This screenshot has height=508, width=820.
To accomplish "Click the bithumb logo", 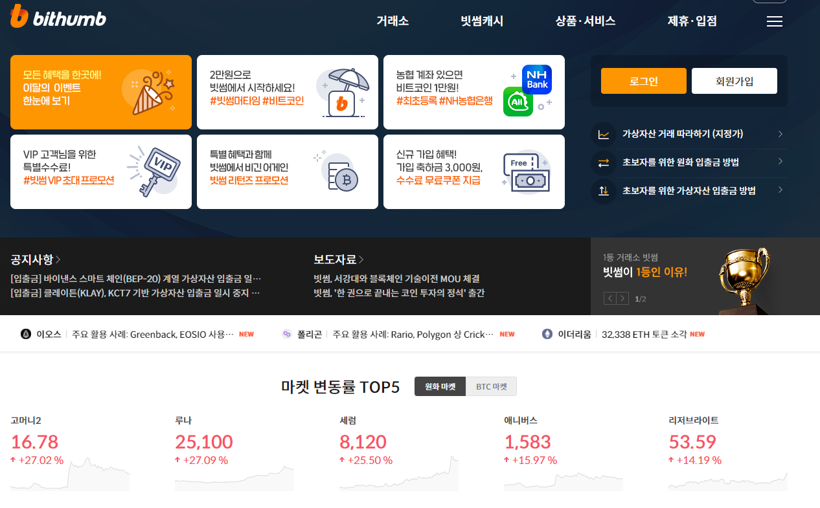I will tap(58, 16).
